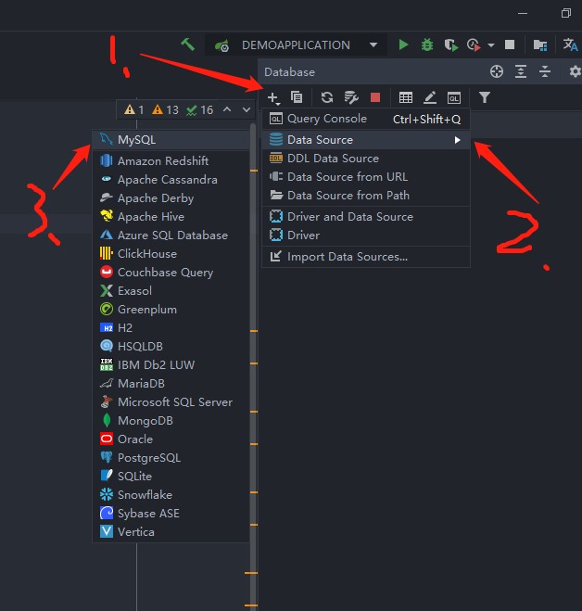Select Data Source from URL

tap(366, 177)
